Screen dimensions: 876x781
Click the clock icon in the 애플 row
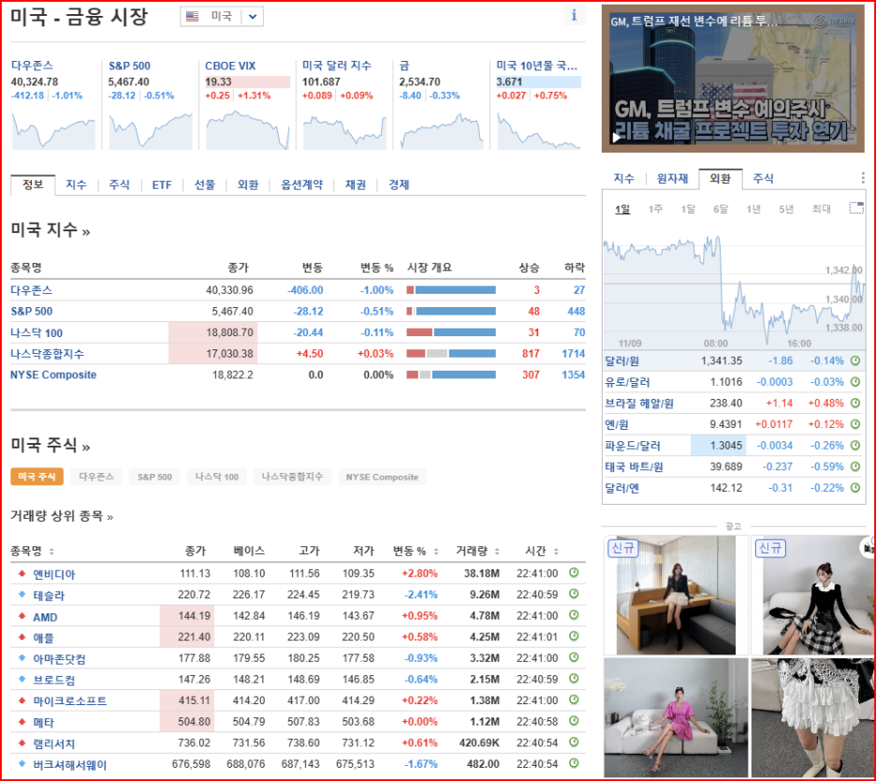[574, 636]
